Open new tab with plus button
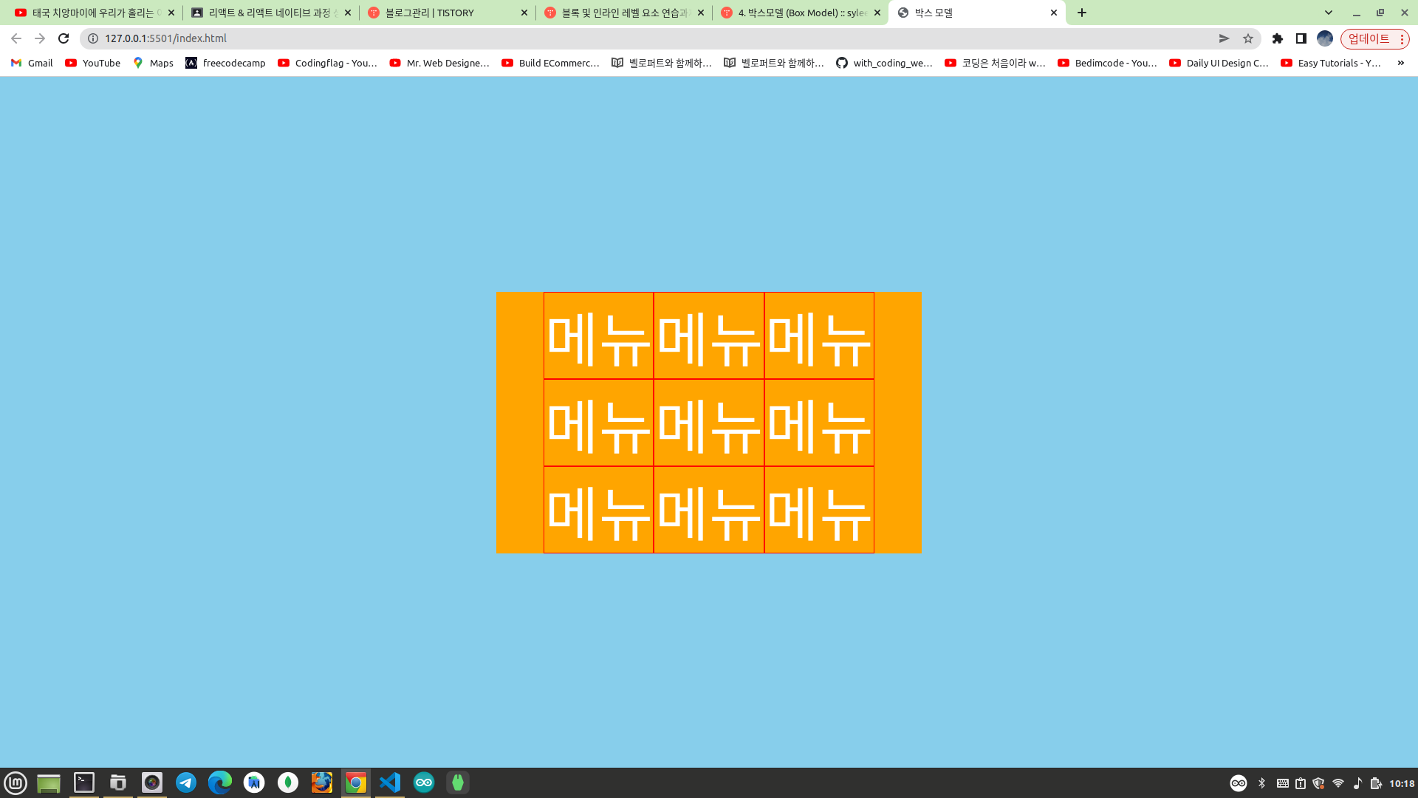This screenshot has height=798, width=1418. pos(1082,13)
